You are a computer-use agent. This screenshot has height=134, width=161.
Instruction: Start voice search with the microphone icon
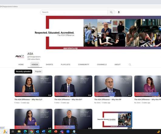point(119,12)
